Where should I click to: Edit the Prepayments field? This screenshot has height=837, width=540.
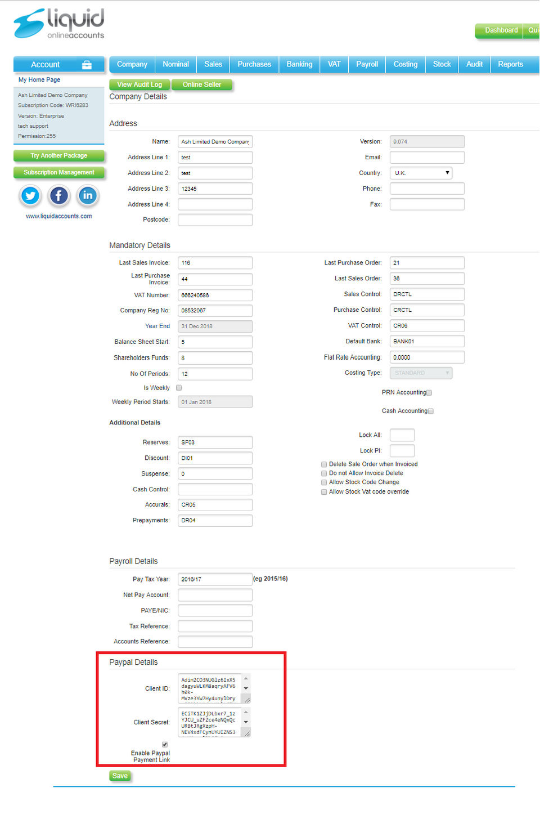click(215, 521)
